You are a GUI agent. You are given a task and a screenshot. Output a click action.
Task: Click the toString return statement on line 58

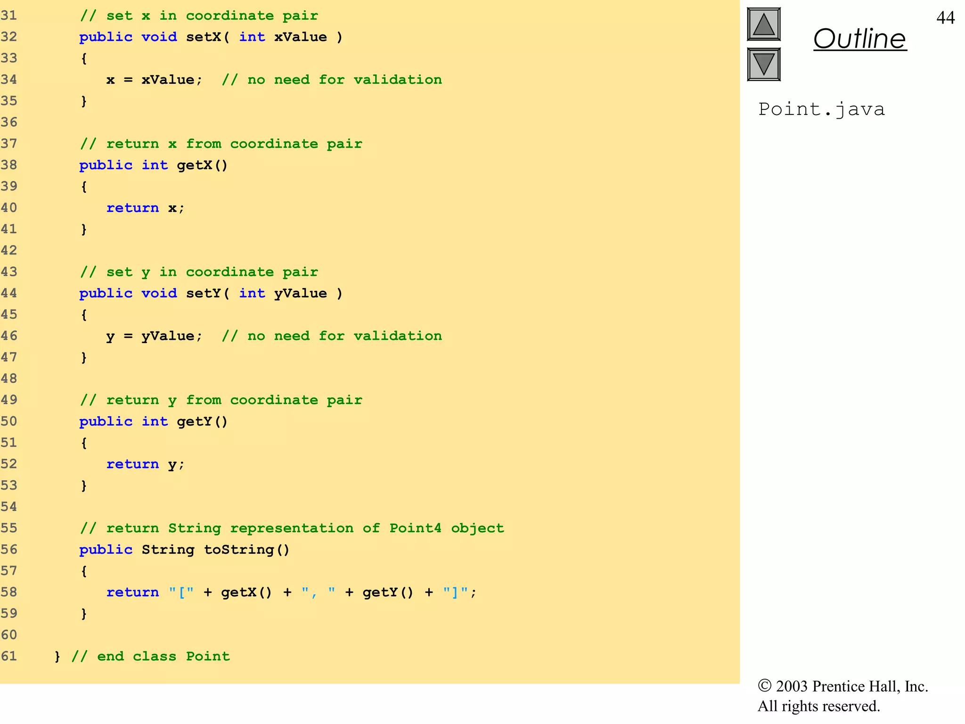coord(291,592)
